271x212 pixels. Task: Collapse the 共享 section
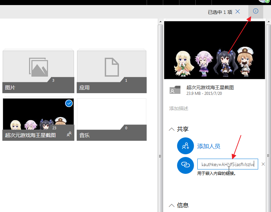pos(172,129)
